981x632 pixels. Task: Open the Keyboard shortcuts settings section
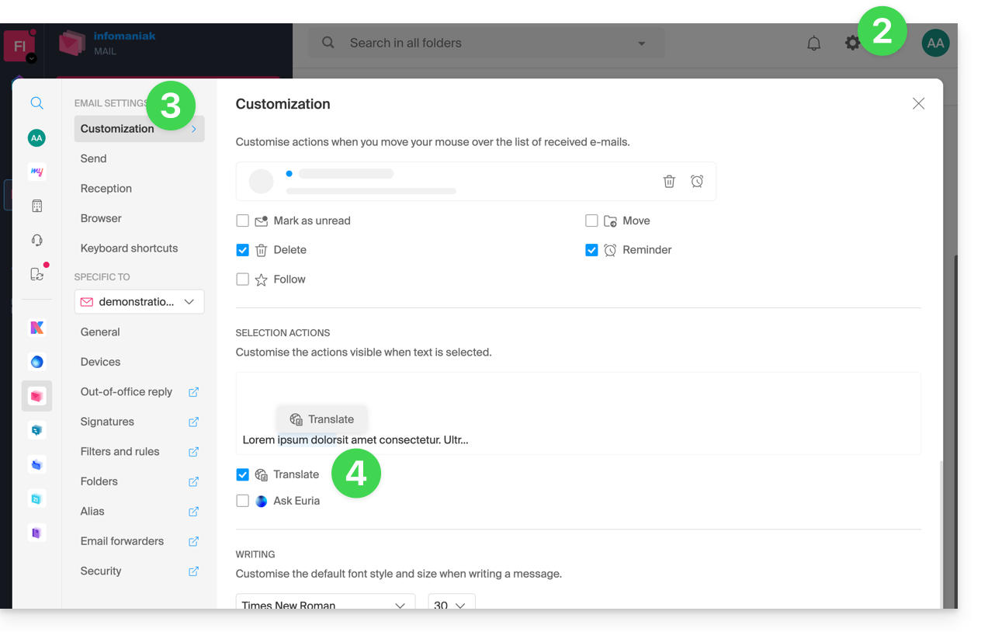(x=129, y=248)
